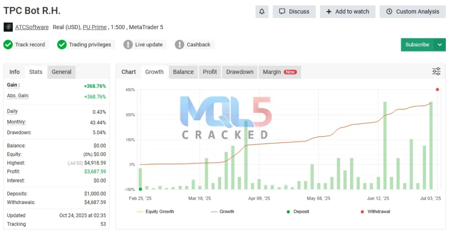Open the General tab

(x=61, y=72)
